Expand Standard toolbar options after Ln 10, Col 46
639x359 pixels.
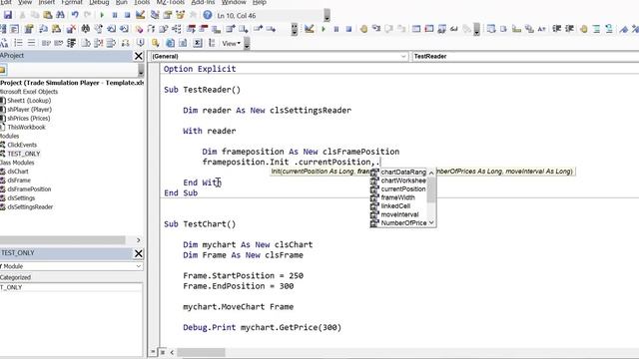click(326, 16)
